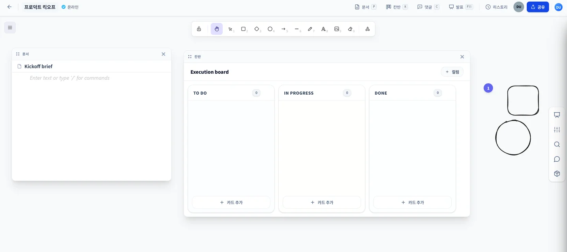Click the Execution board title
This screenshot has height=252, width=567.
pyautogui.click(x=210, y=72)
